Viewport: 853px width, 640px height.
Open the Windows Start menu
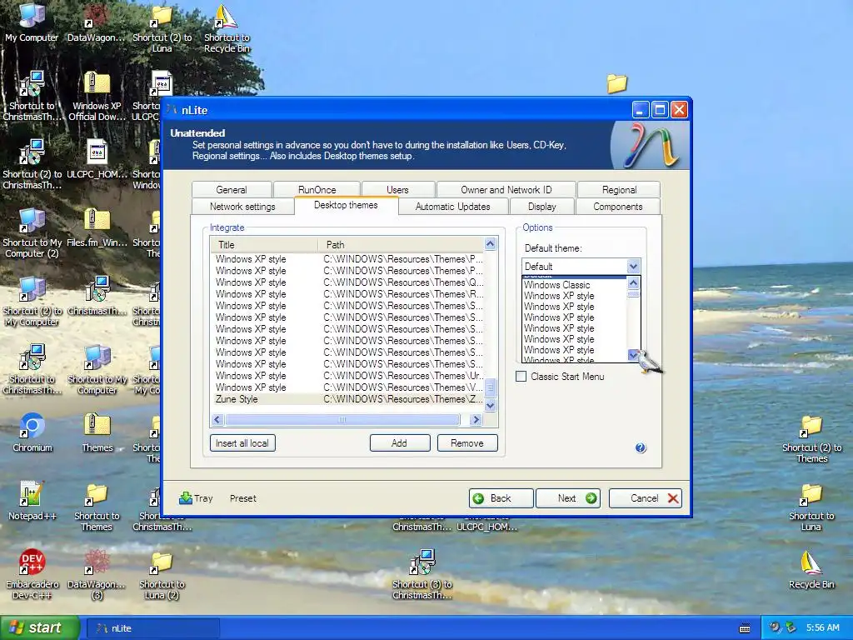[39, 628]
